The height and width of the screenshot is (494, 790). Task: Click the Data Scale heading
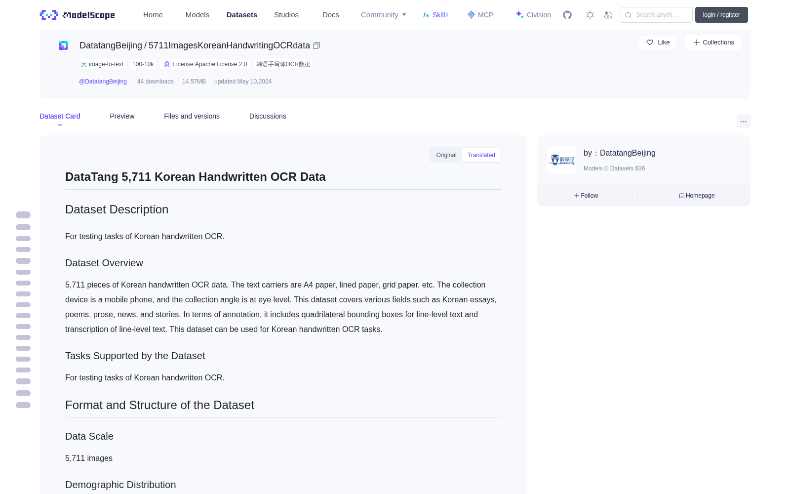point(89,436)
